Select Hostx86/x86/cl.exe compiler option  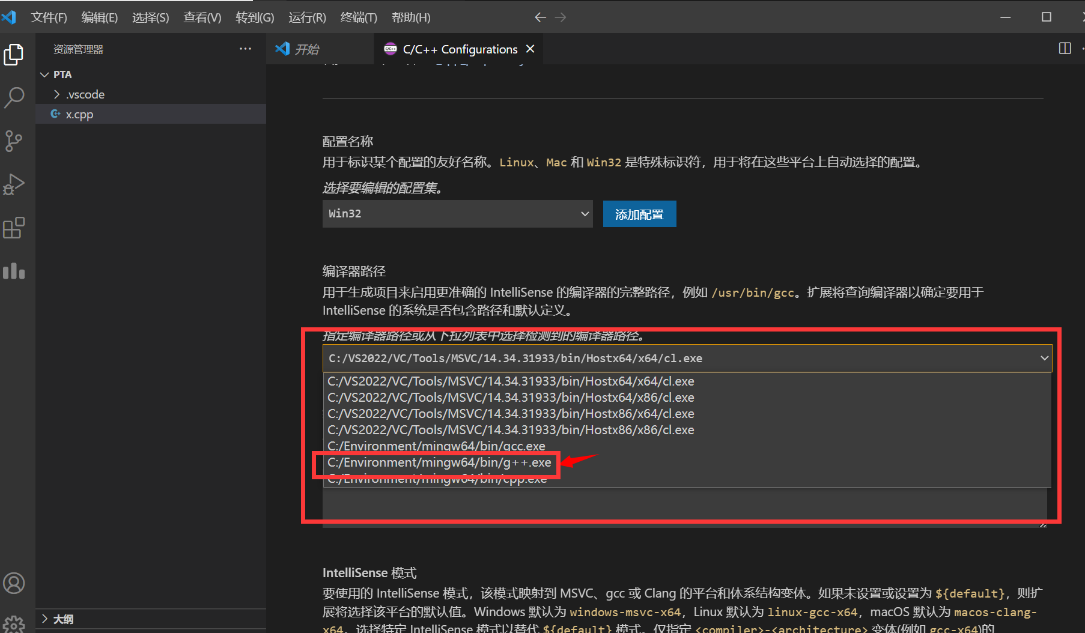[x=687, y=430]
